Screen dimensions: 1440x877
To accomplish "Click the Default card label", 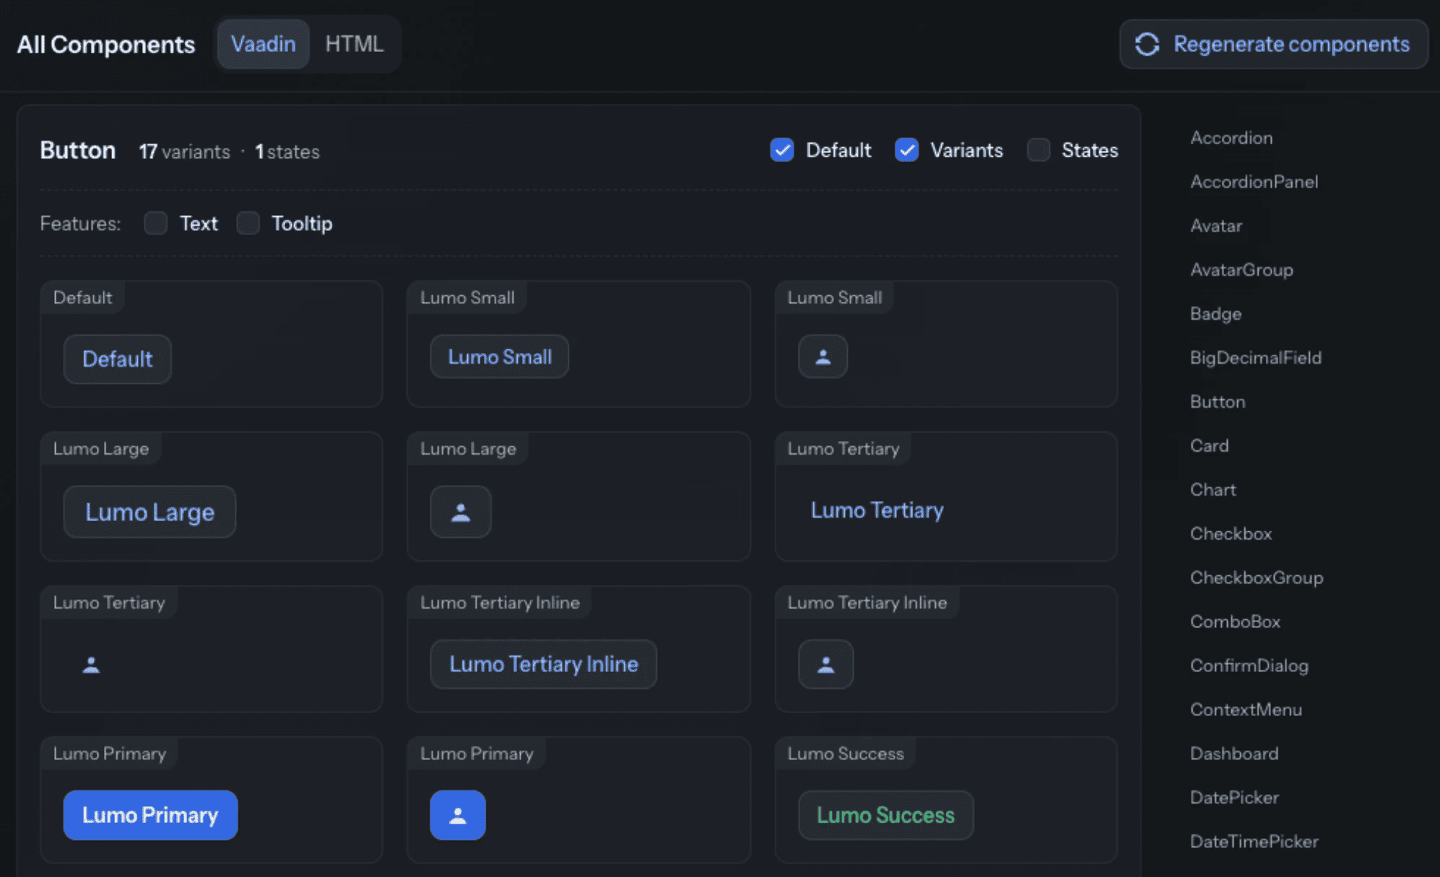I will (x=82, y=297).
